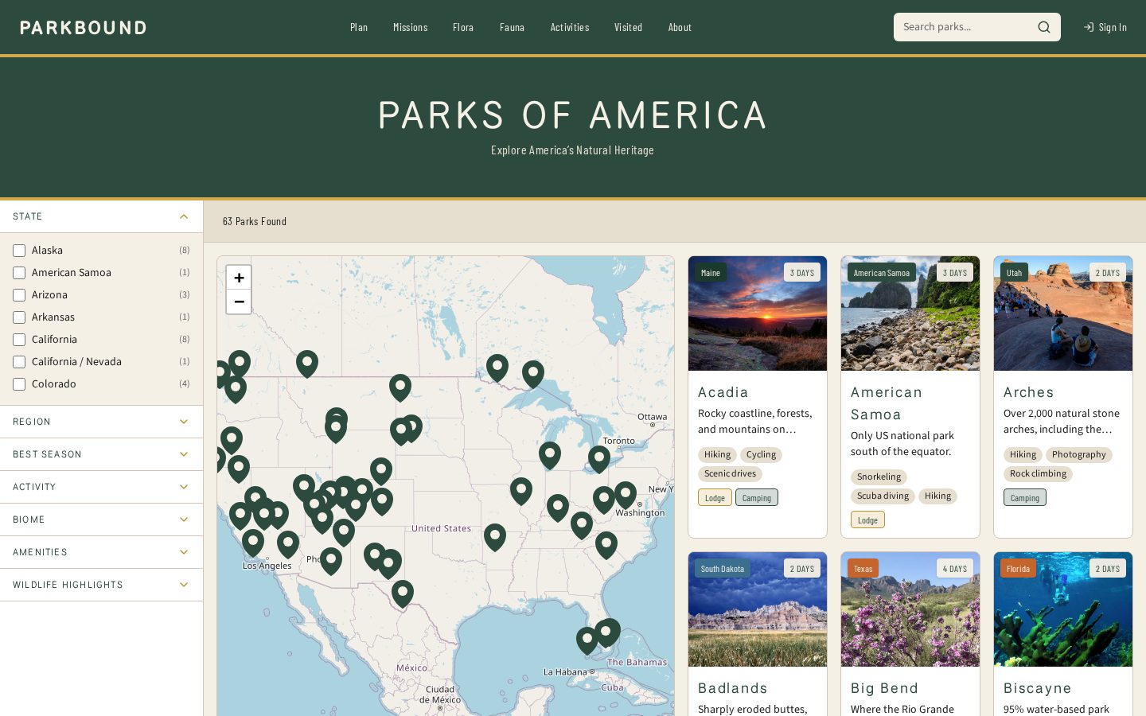Click the 4 DAYS badge on Big Bend
Image resolution: width=1146 pixels, height=716 pixels.
955,569
